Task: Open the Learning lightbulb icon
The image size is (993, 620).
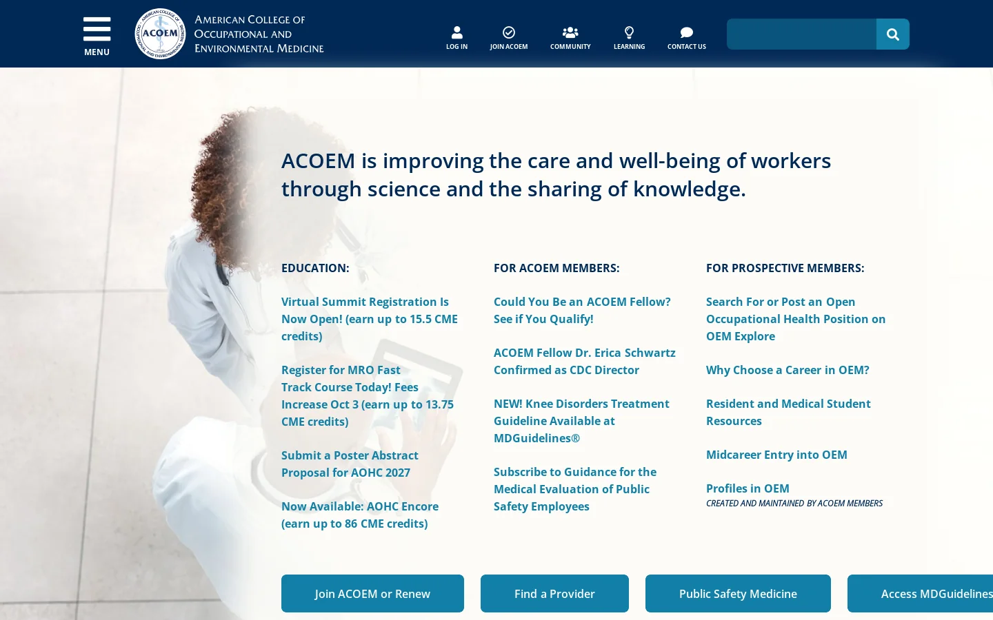Action: point(629,32)
